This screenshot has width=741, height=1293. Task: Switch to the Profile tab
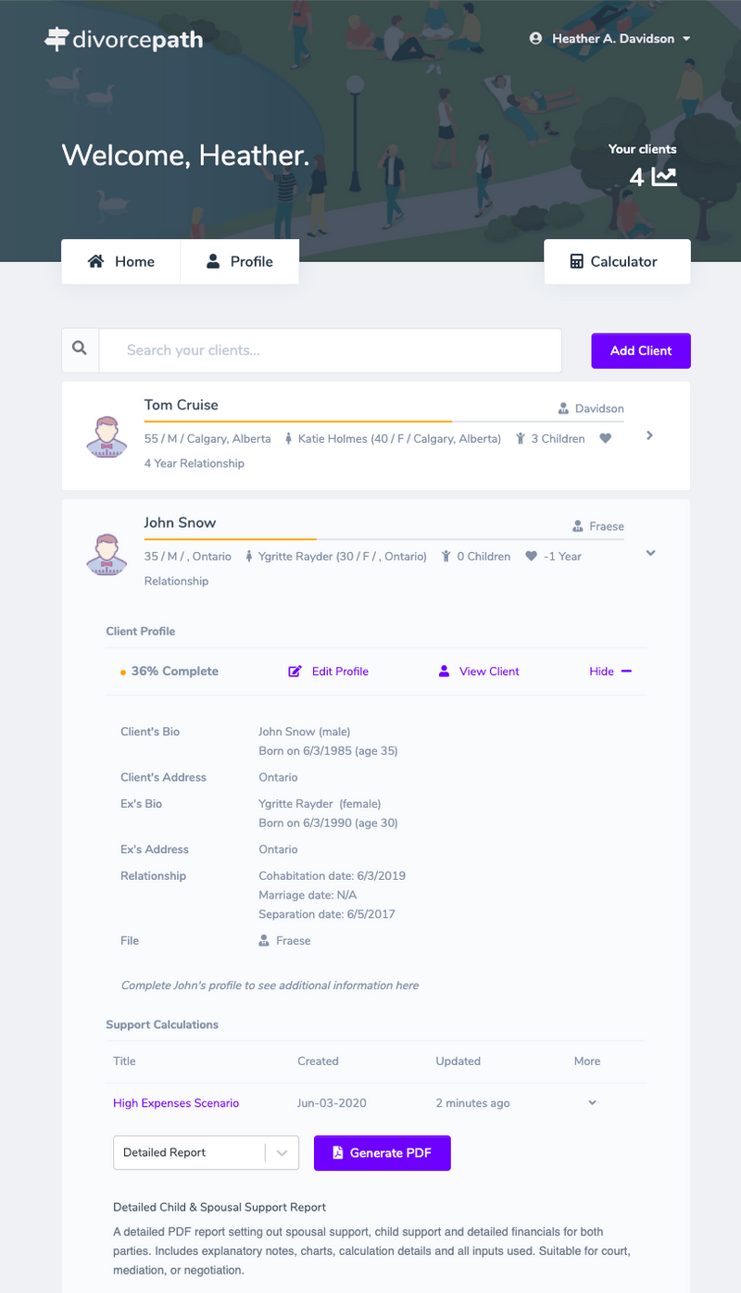[x=239, y=261]
